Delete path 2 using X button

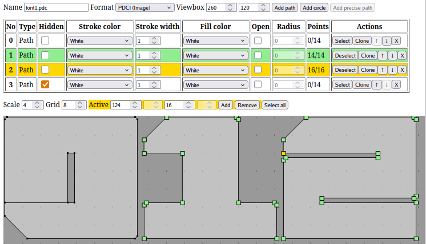[402, 70]
